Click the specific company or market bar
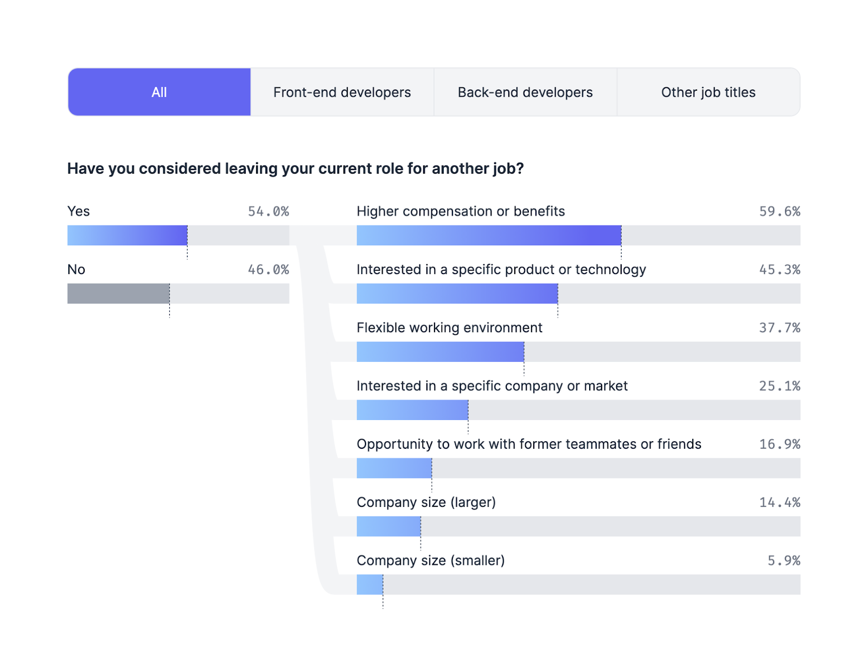This screenshot has width=868, height=662. point(412,410)
